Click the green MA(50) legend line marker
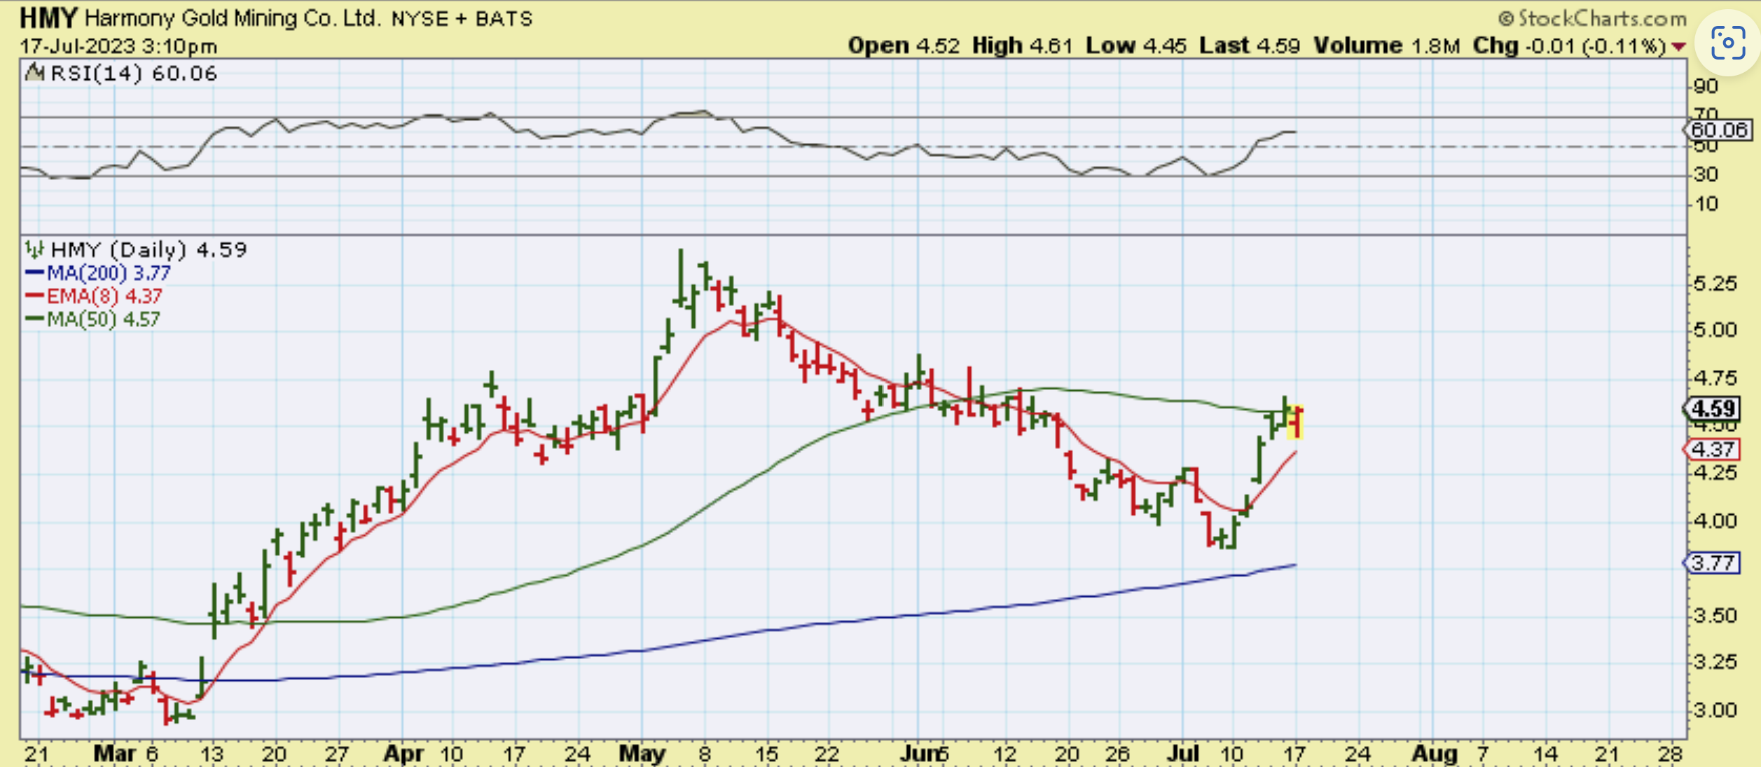Screen dimensions: 1761x767 point(34,319)
